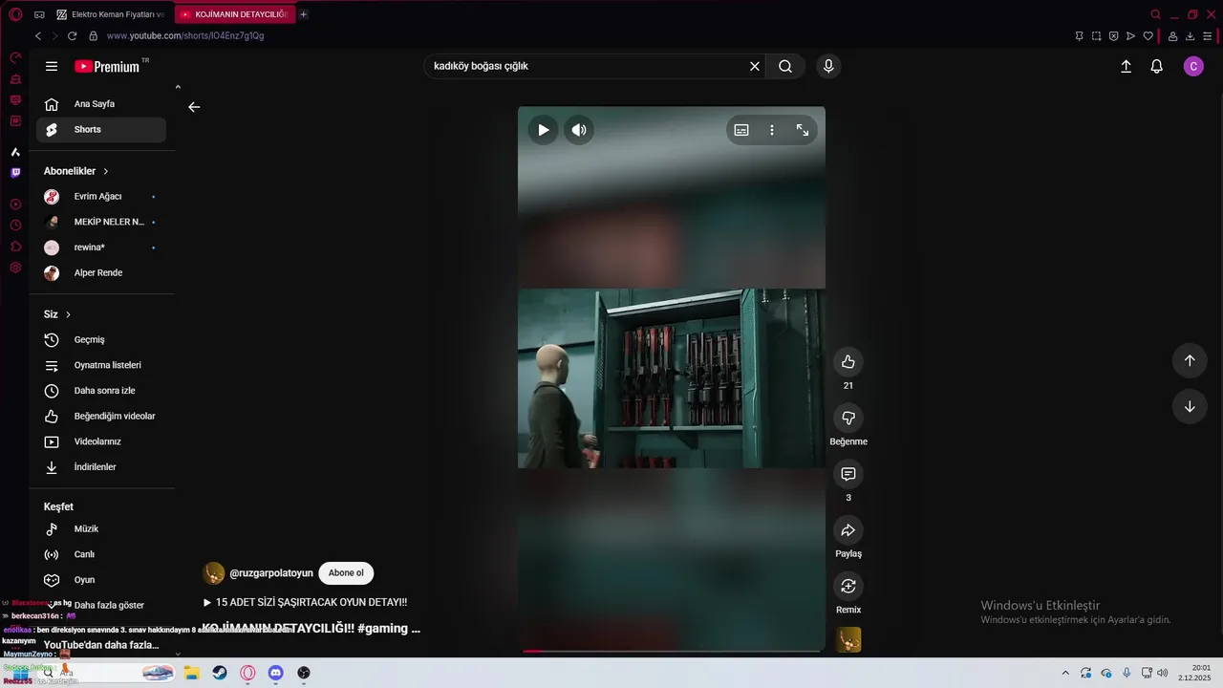Open İndirilenler in the sidebar
The height and width of the screenshot is (688, 1223).
101,467
